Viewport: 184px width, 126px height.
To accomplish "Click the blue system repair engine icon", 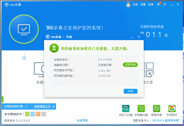I will click(33, 114).
